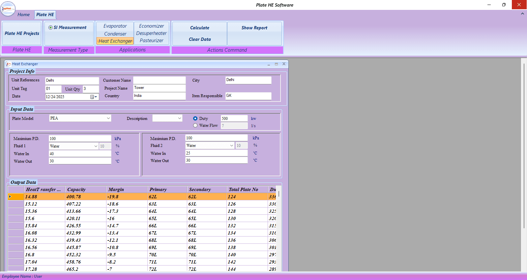The image size is (527, 280).
Task: Close the Heat Exchanger child window
Action: point(284,64)
